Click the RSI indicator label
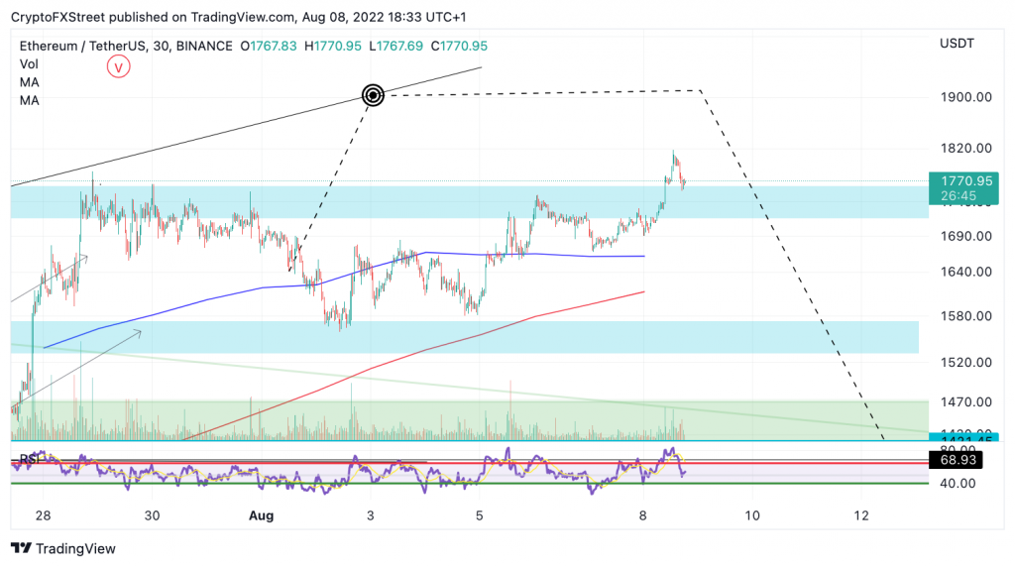The image size is (1015, 567). (x=30, y=459)
